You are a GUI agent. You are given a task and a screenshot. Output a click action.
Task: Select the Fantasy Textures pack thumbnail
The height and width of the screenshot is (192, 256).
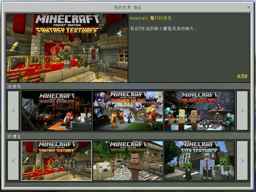57,161
